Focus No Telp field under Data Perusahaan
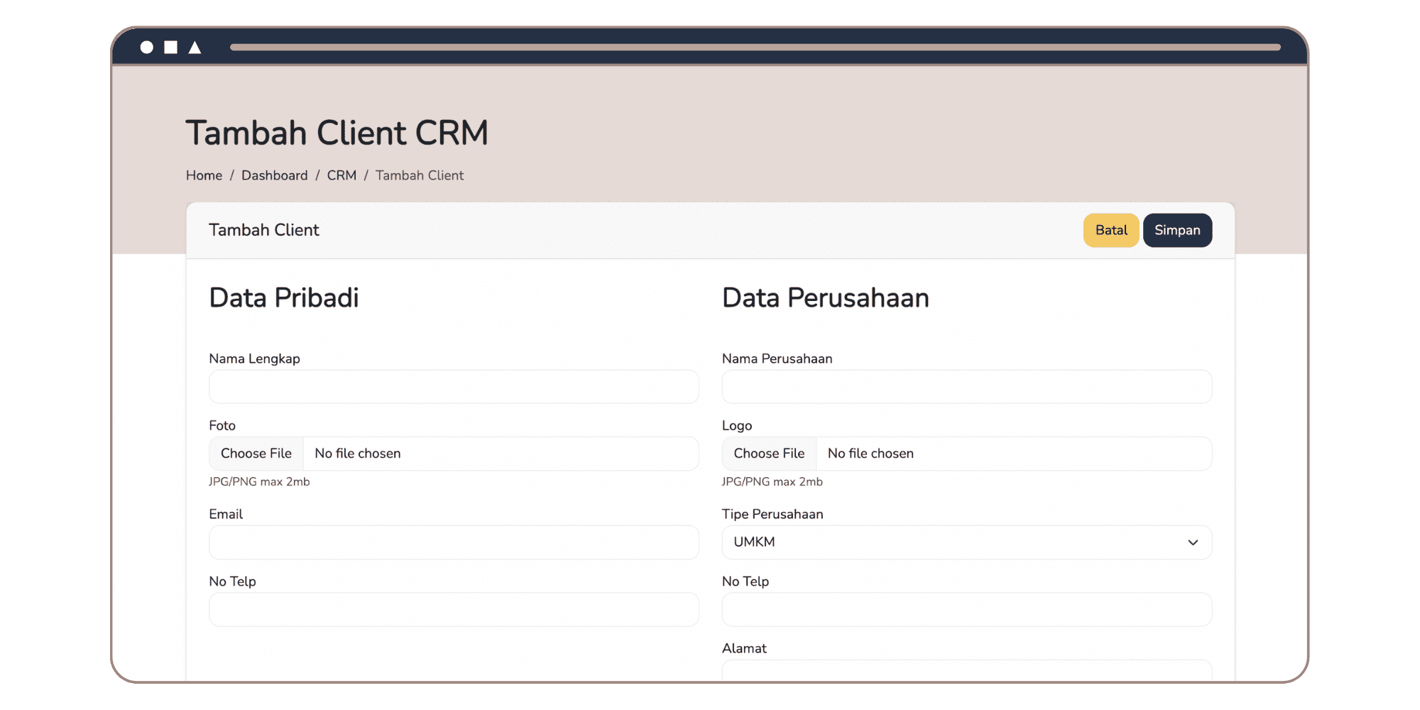1420x710 pixels. tap(966, 610)
